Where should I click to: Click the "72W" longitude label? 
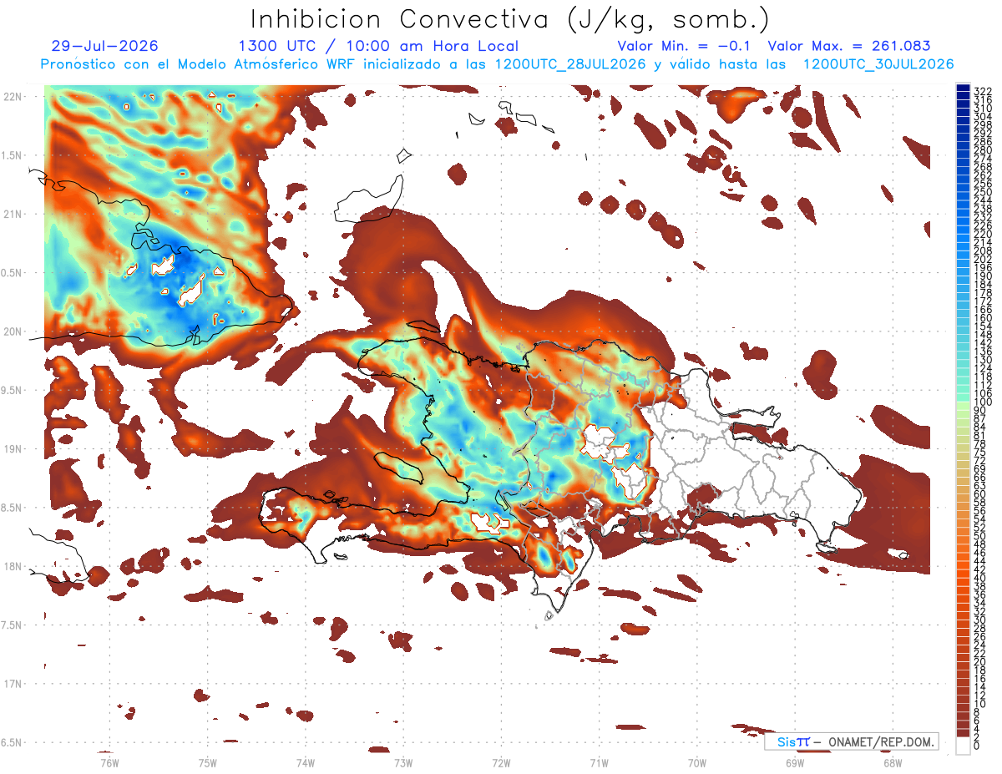[501, 761]
